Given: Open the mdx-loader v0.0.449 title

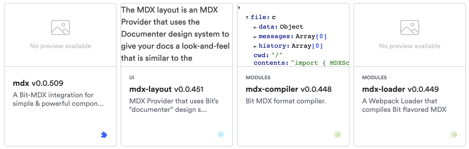Looking at the screenshot, I should [400, 89].
